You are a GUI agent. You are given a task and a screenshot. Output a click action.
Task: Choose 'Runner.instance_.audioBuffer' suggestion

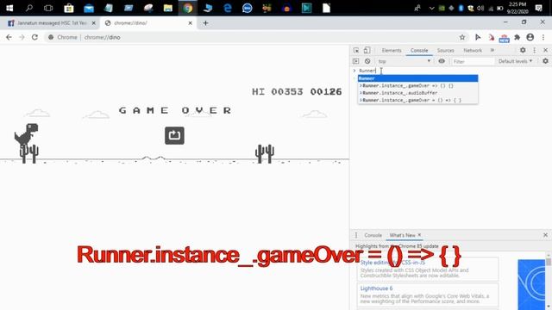(x=417, y=93)
